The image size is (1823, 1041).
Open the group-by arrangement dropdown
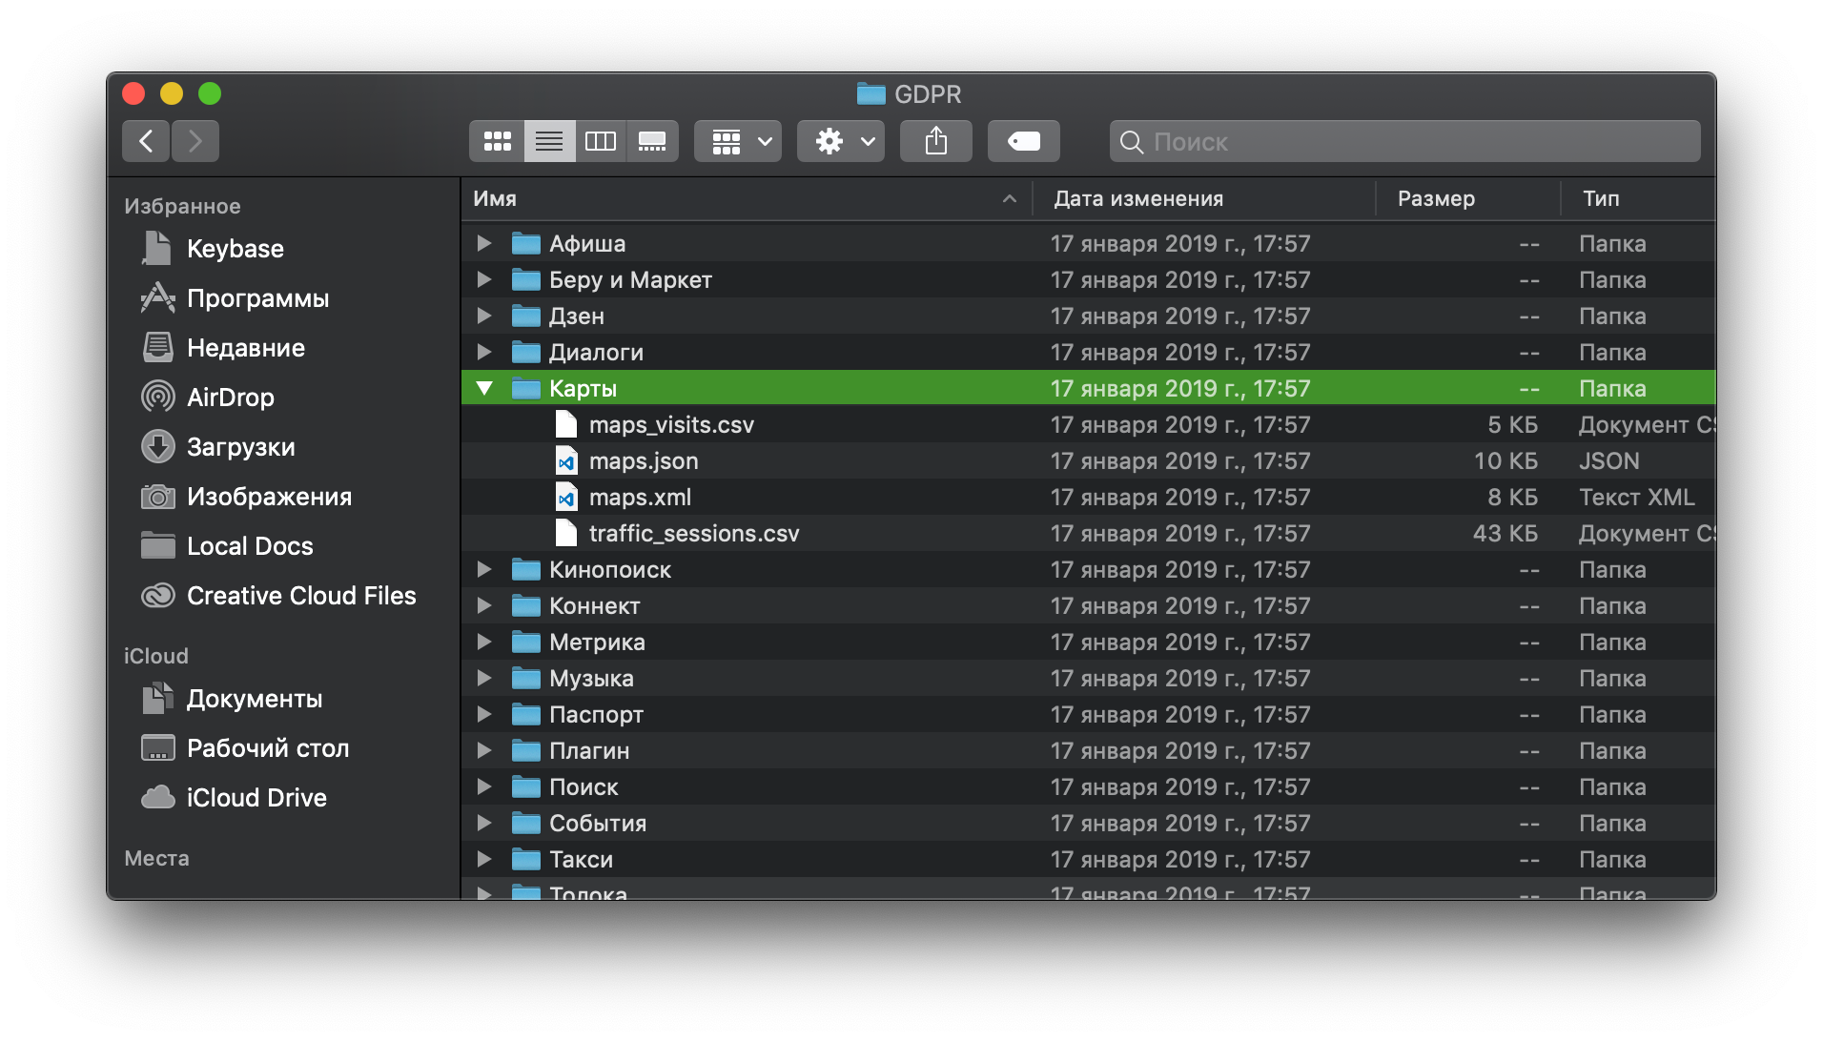click(x=738, y=142)
